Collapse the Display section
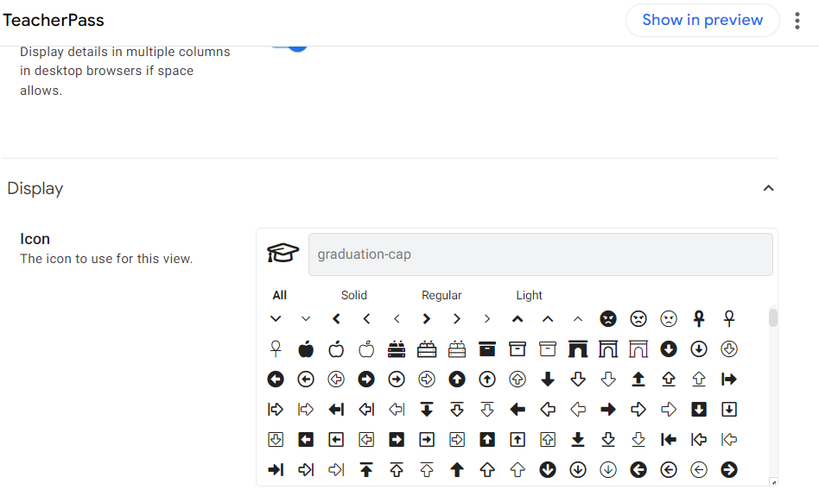 click(768, 188)
